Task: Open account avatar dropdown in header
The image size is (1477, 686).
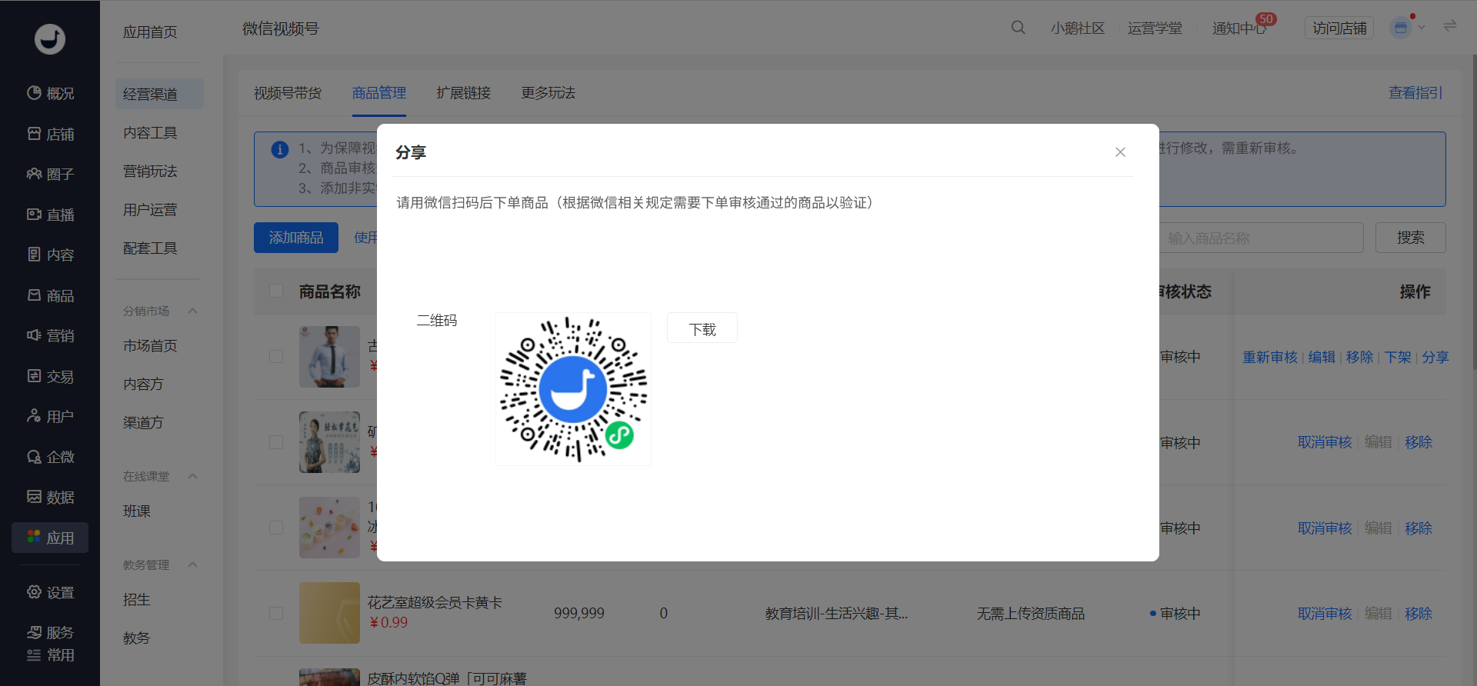Action: tap(1407, 28)
